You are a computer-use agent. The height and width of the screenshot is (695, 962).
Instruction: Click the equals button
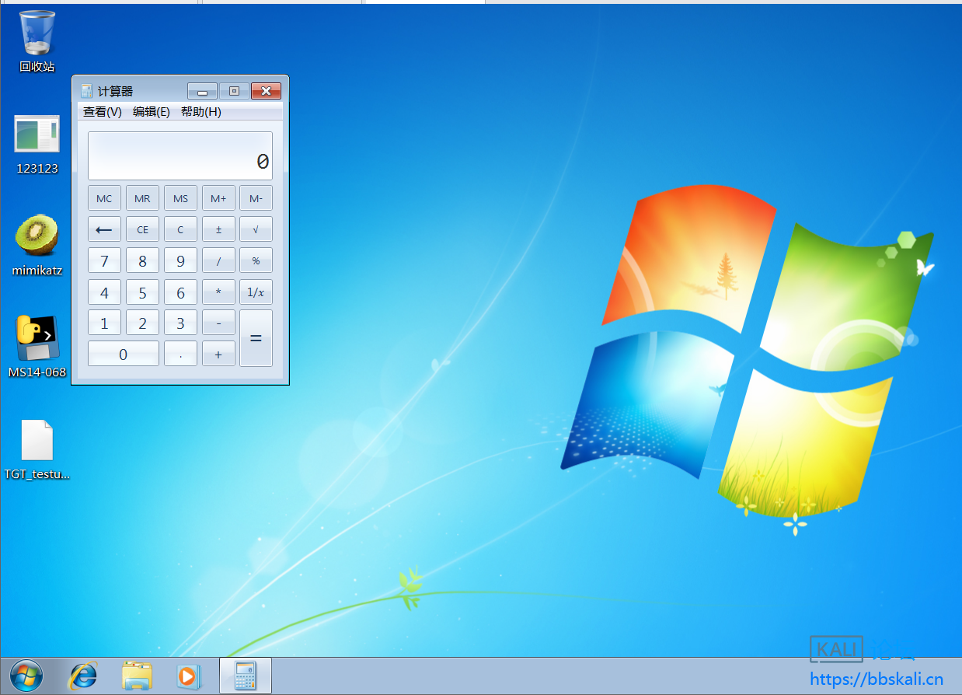pos(256,338)
